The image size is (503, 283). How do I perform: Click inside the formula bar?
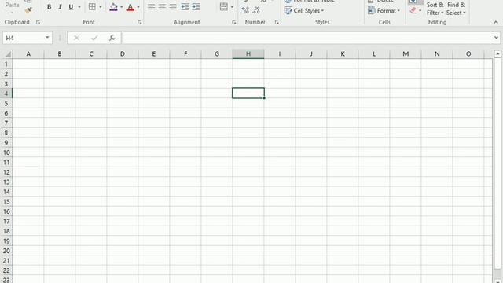point(307,38)
